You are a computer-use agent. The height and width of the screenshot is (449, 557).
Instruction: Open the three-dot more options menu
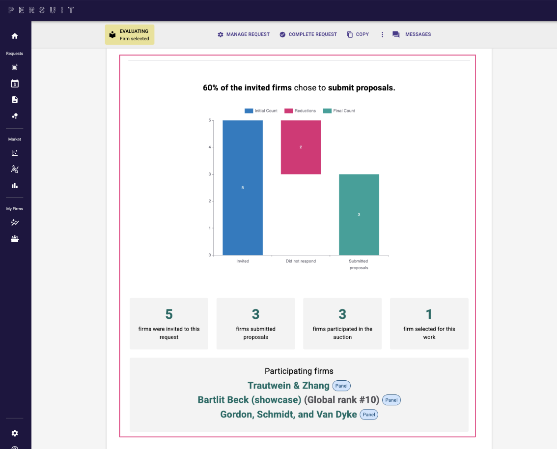382,34
